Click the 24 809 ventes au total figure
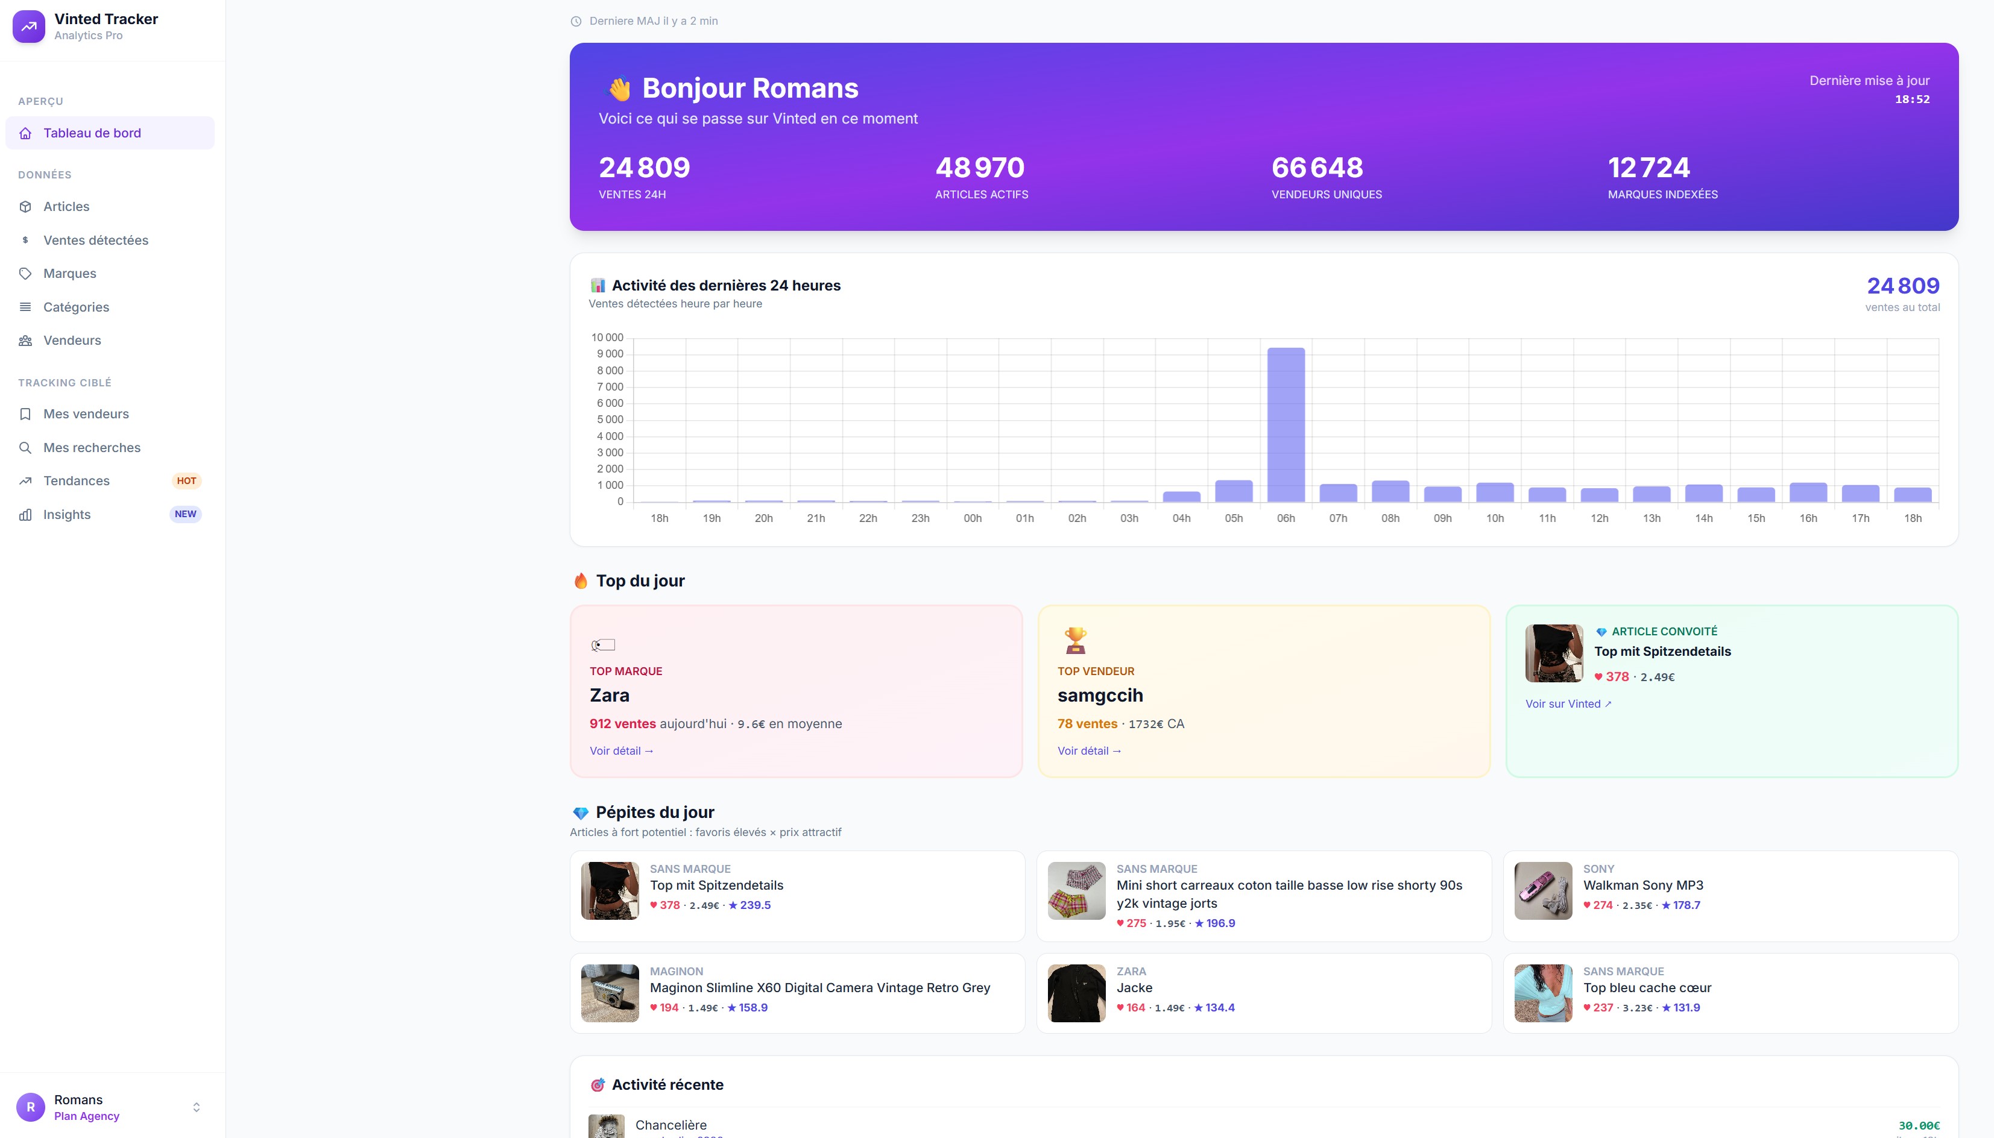Image resolution: width=1994 pixels, height=1138 pixels. click(1902, 286)
